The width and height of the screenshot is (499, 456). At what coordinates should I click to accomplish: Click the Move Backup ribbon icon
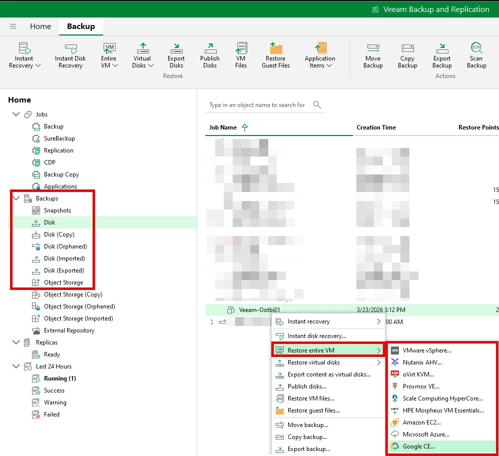coord(373,48)
